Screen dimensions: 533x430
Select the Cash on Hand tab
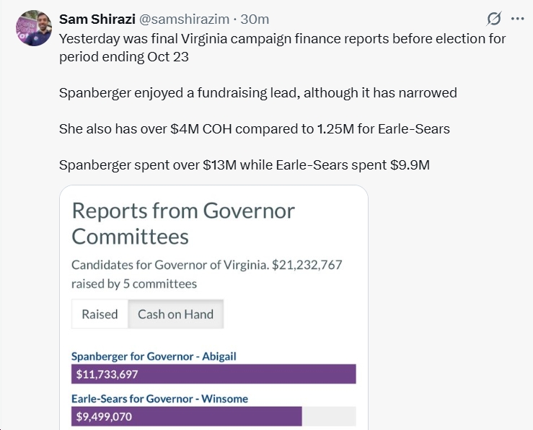pos(175,314)
